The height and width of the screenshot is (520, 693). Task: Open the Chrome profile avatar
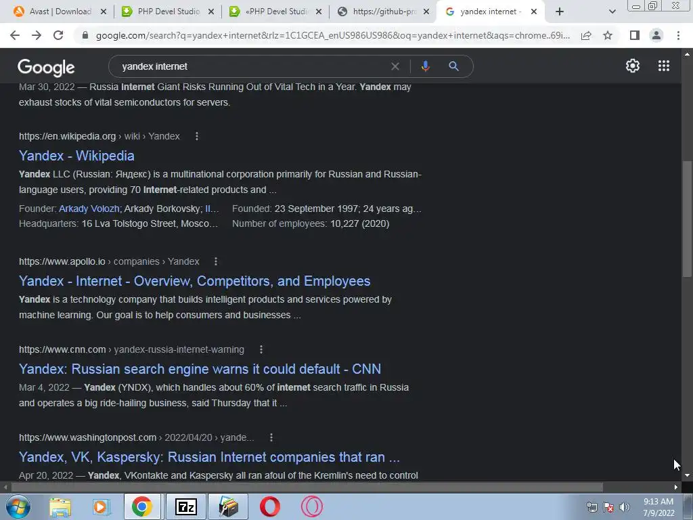click(656, 35)
